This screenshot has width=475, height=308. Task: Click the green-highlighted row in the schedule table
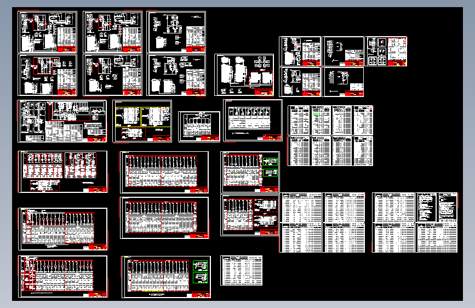point(316,113)
